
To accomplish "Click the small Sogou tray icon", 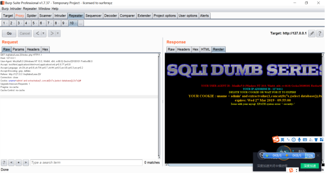I will (x=291, y=170).
